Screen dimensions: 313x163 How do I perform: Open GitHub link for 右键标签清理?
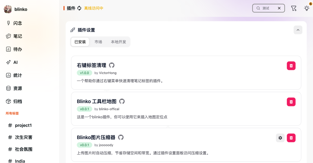(x=112, y=65)
